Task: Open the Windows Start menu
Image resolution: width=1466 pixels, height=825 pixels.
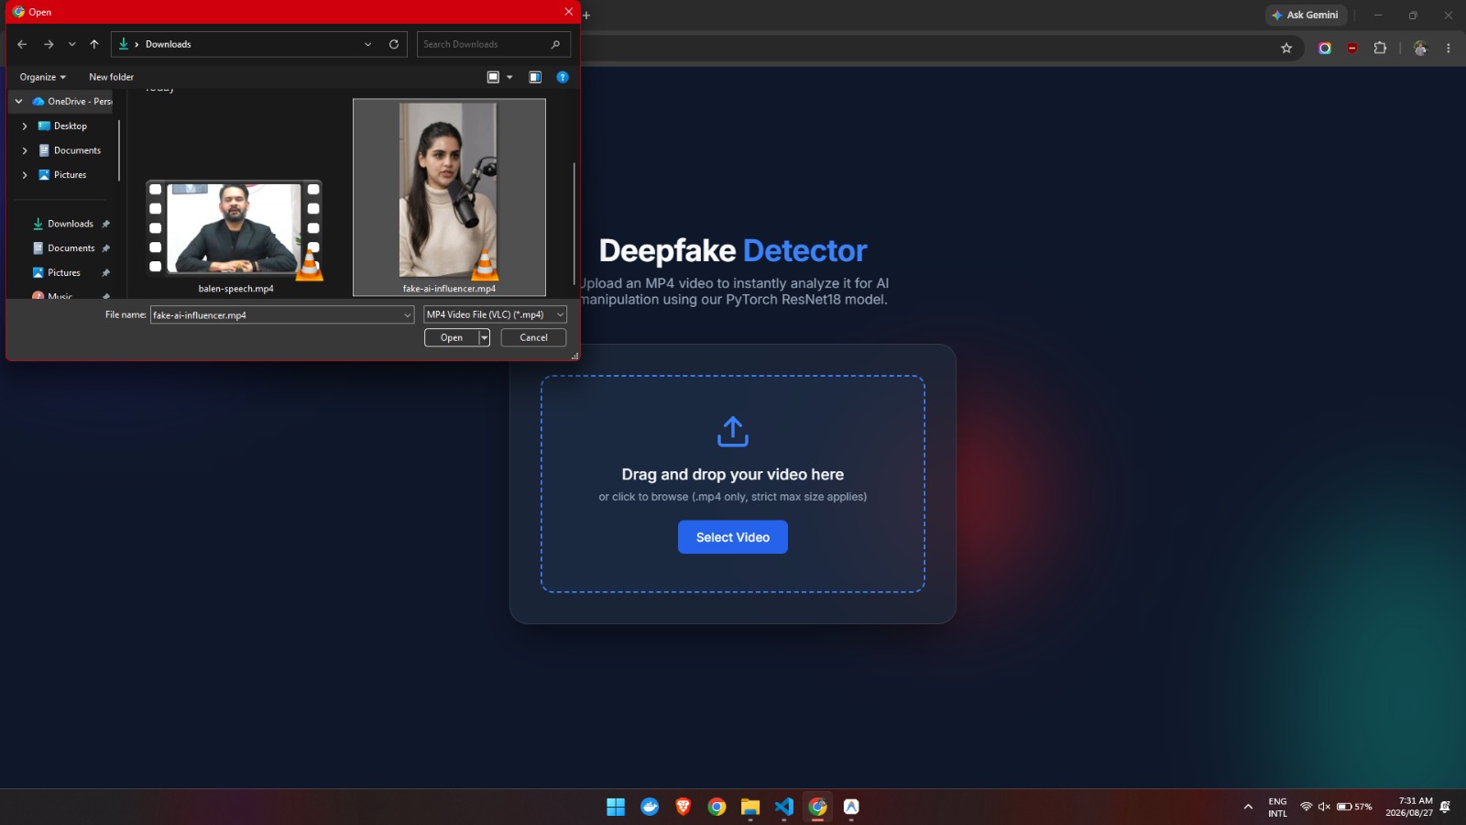Action: coord(616,807)
